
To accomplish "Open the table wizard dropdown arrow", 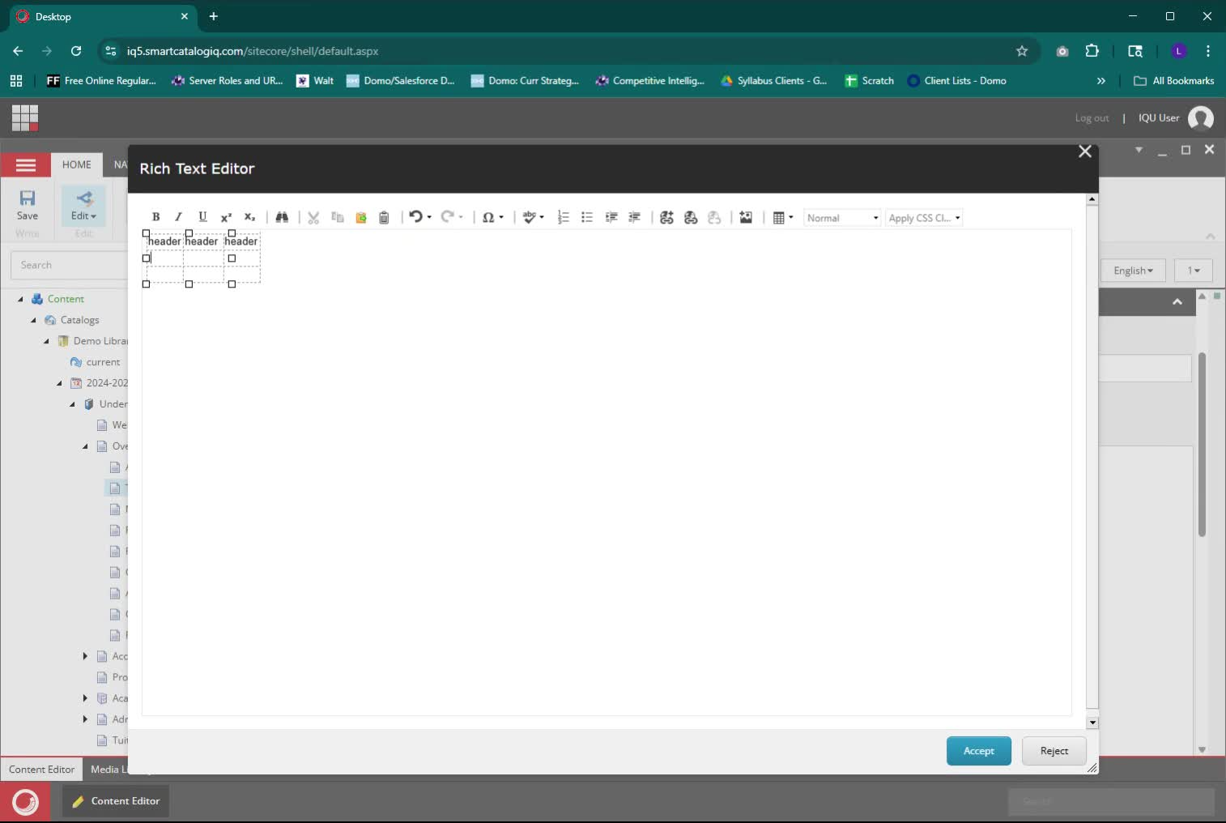I will [x=791, y=217].
